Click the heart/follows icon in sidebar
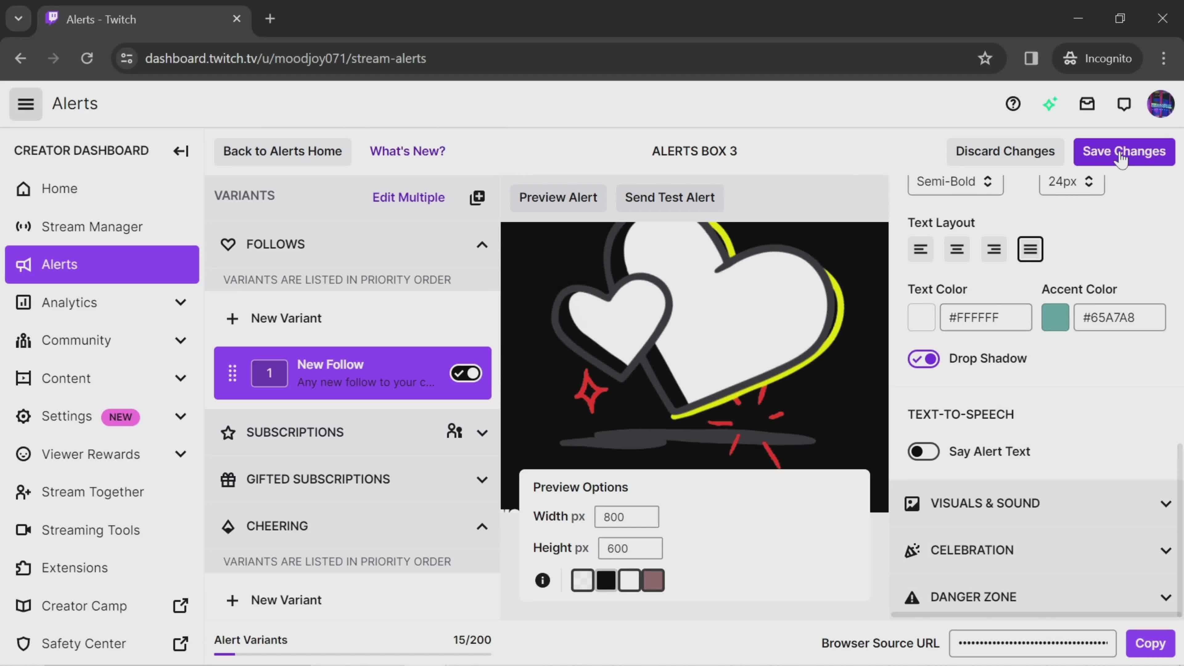This screenshot has width=1184, height=666. [x=228, y=244]
